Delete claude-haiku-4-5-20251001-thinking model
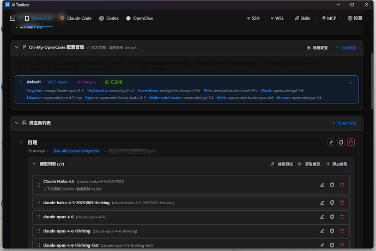Screen dimensions: 376x251 pos(342,203)
